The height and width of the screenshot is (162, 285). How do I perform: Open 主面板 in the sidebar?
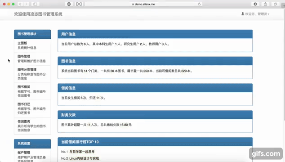[x=32, y=45]
